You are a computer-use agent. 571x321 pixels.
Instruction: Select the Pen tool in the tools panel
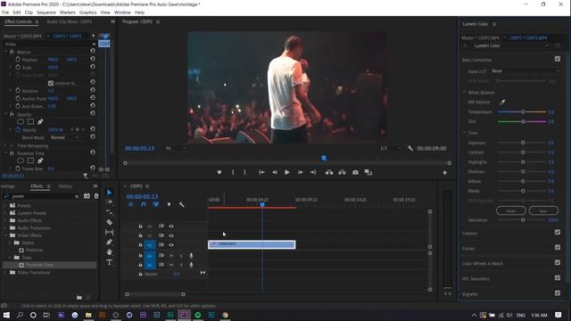pos(109,242)
